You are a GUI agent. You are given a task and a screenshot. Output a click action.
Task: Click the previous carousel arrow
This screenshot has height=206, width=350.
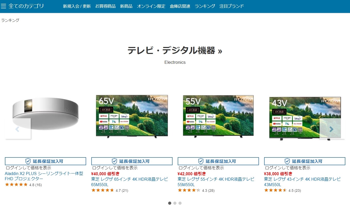coord(17,129)
